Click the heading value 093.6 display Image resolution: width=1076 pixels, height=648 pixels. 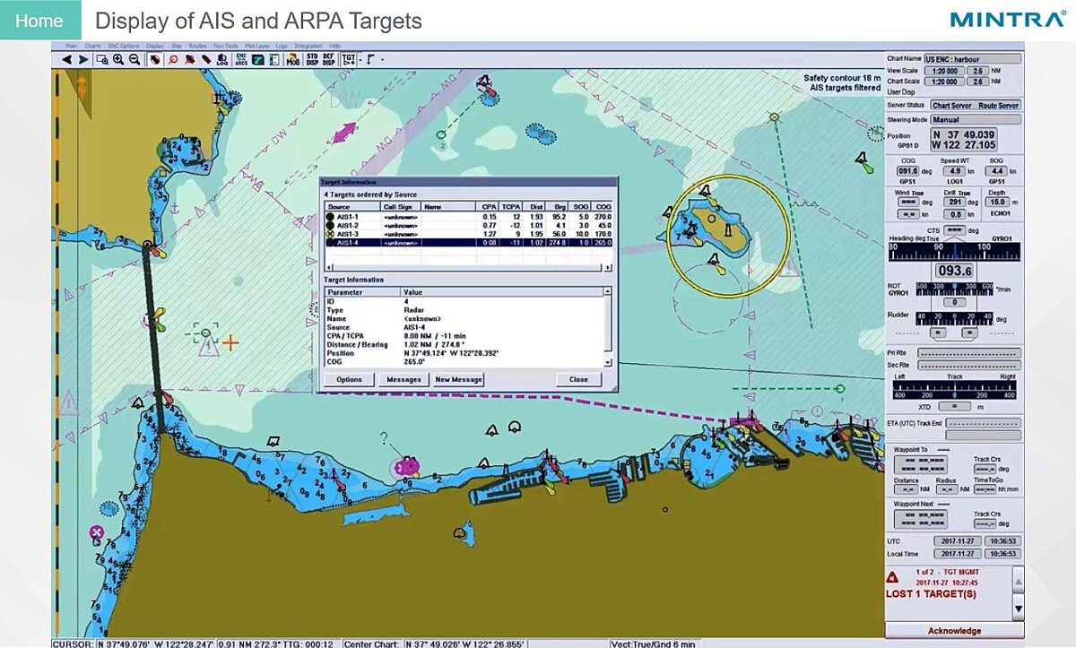[954, 271]
